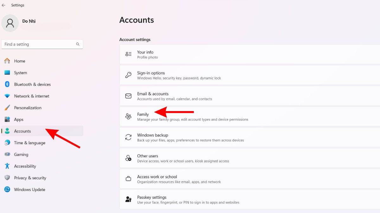This screenshot has height=213, width=380.
Task: Select Personalization in the sidebar
Action: (28, 108)
